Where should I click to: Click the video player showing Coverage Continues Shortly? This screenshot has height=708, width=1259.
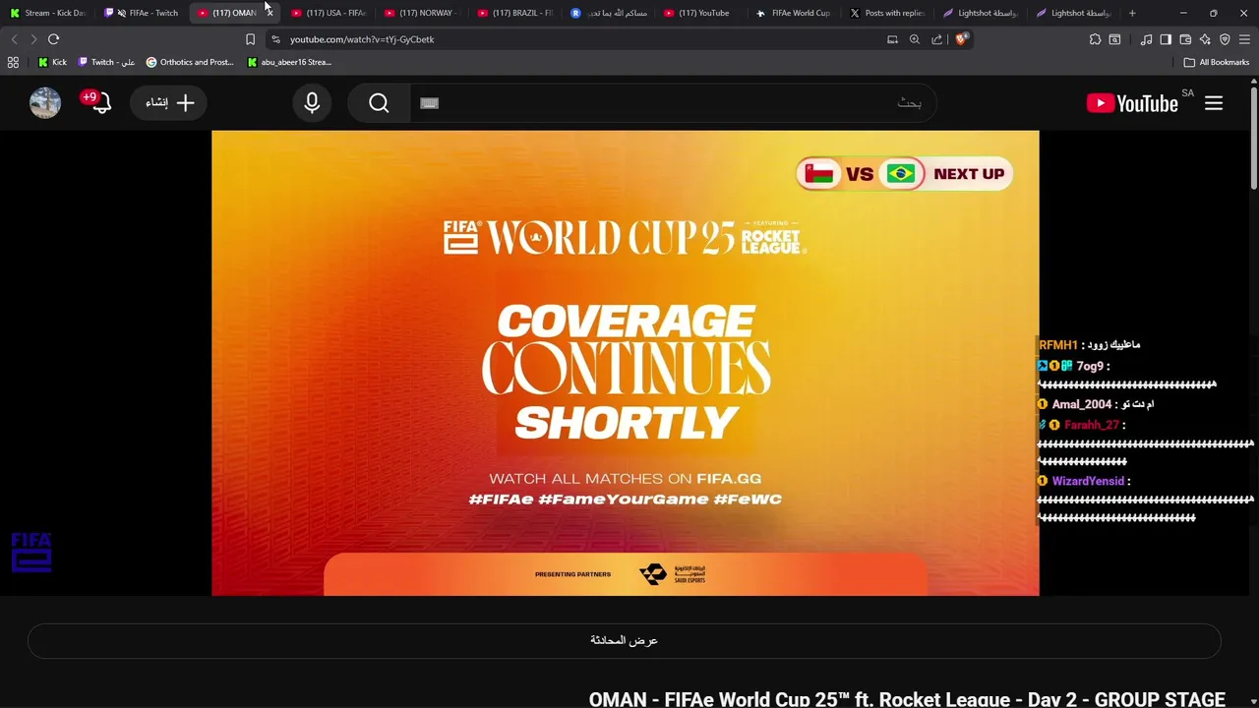pos(625,363)
